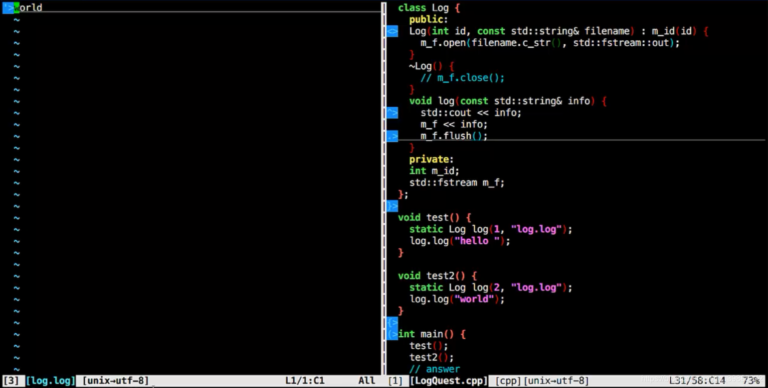Viewport: 768px width, 388px height.
Task: Click the }> sign below the class closing brace
Action: (x=392, y=206)
